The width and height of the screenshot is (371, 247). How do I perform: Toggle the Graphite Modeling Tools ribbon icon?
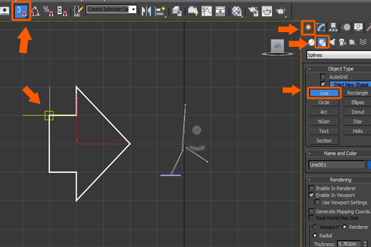tap(193, 11)
